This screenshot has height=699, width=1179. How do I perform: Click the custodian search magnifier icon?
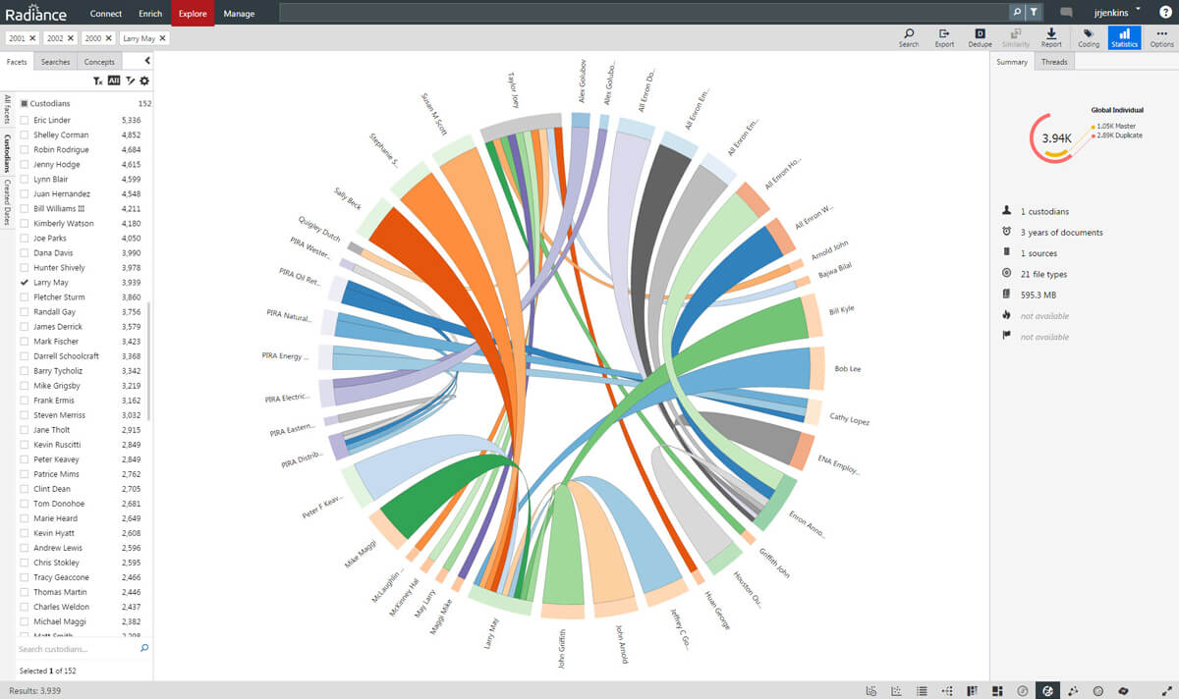[144, 648]
